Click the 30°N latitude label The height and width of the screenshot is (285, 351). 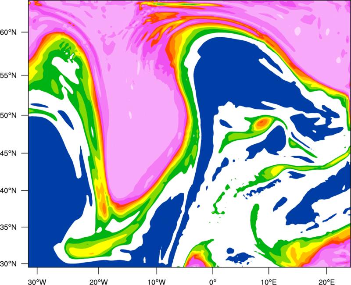8,264
